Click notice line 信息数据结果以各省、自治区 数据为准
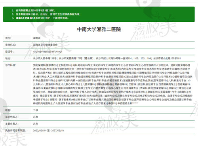 (x=48, y=14)
